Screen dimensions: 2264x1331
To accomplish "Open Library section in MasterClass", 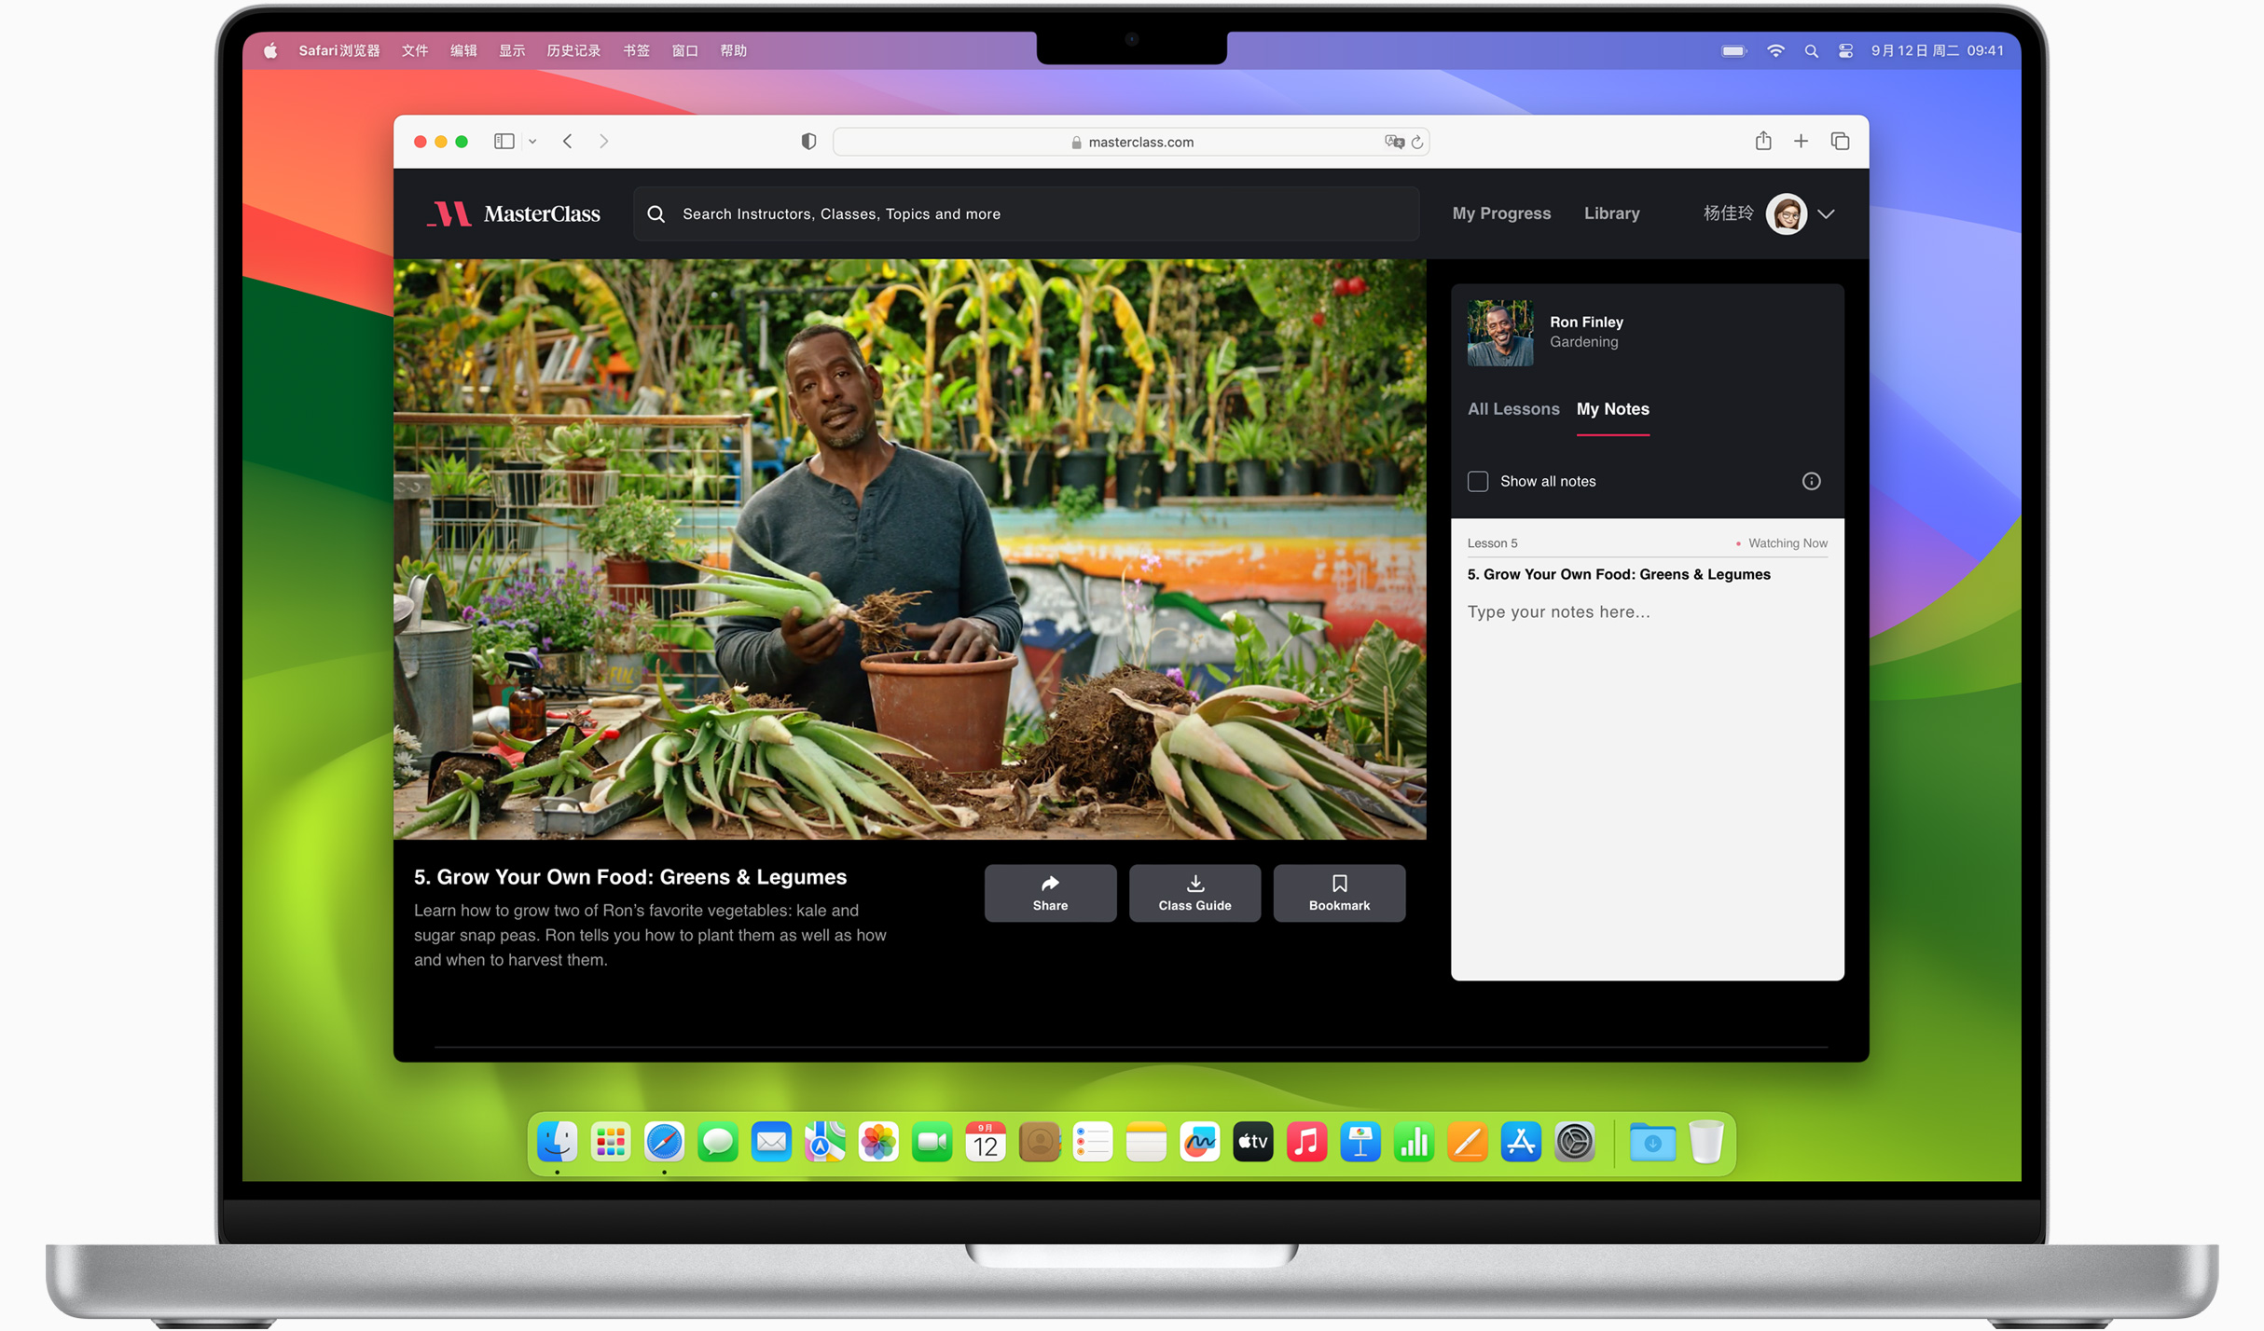I will point(1613,214).
